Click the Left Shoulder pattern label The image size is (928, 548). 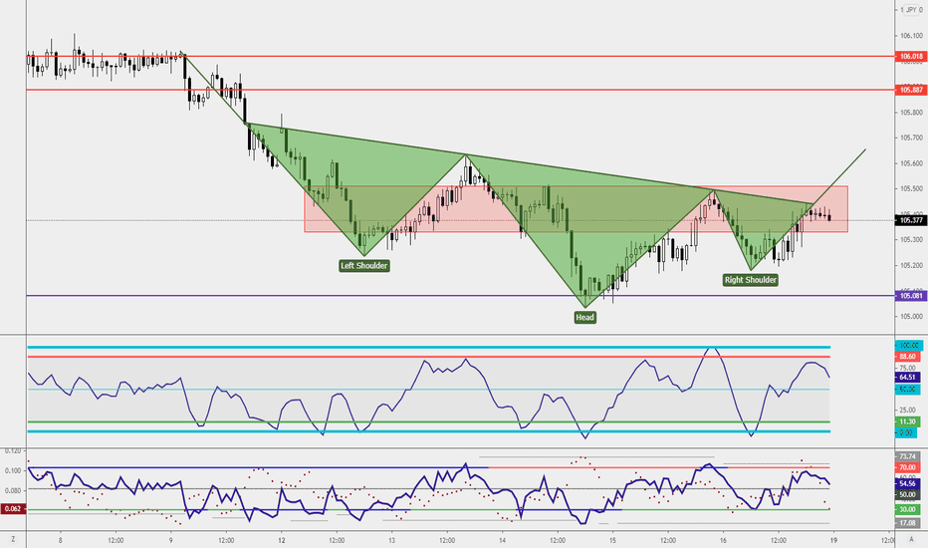tap(364, 265)
